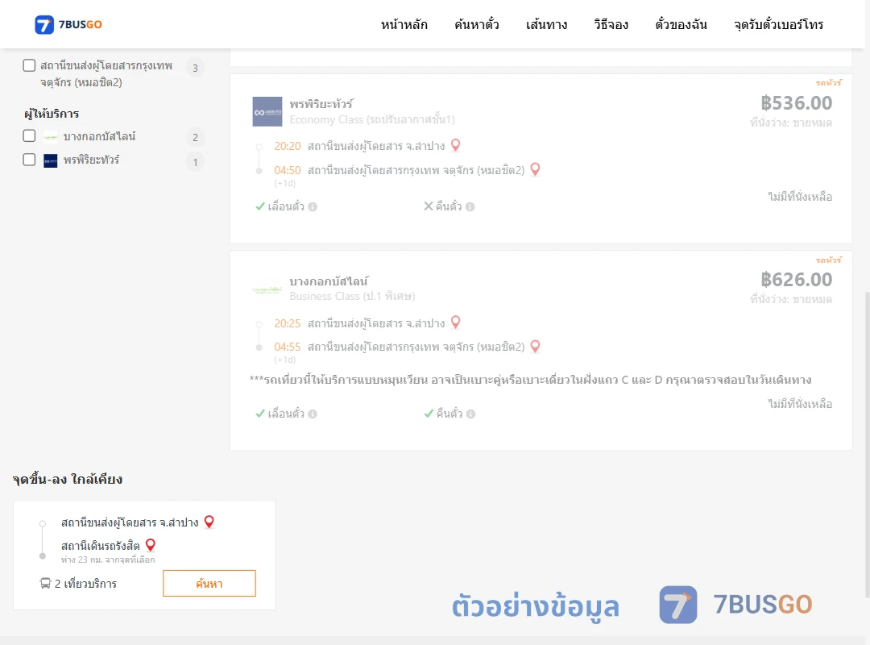Click price ฿626.00
The height and width of the screenshot is (645, 870).
[796, 280]
